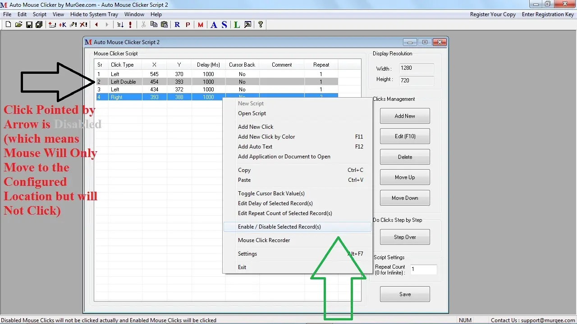Click the Delete button

click(x=405, y=157)
